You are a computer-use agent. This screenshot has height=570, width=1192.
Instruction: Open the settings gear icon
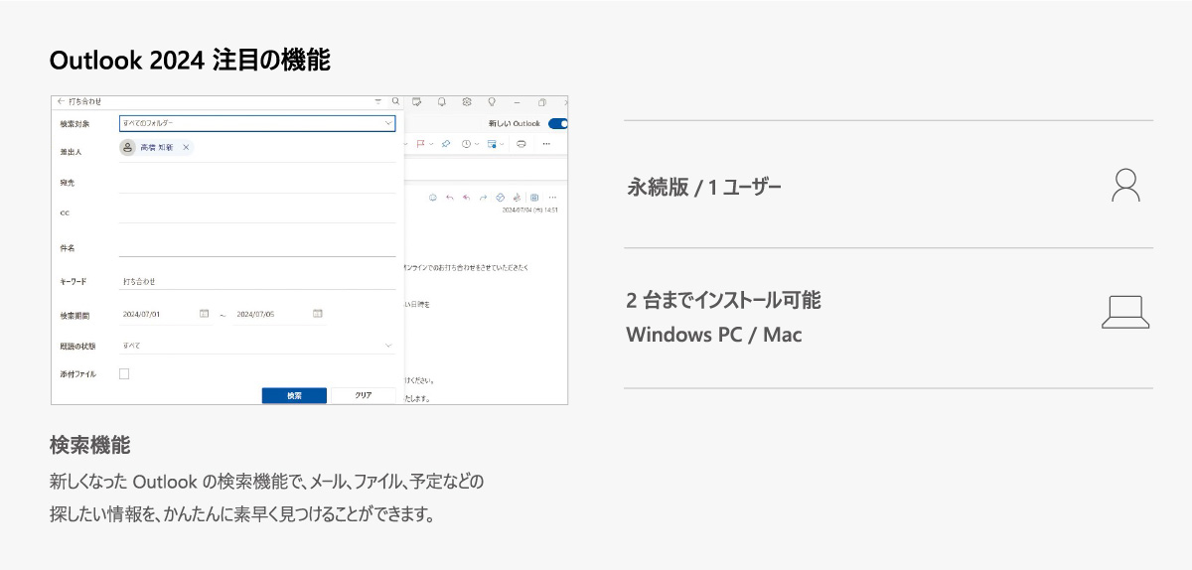[466, 101]
